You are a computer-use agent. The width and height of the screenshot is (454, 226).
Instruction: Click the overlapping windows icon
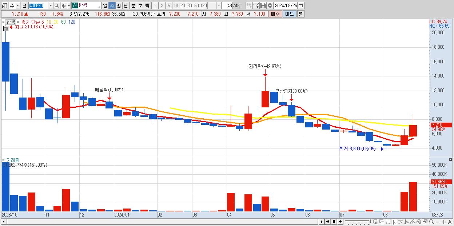point(382,222)
